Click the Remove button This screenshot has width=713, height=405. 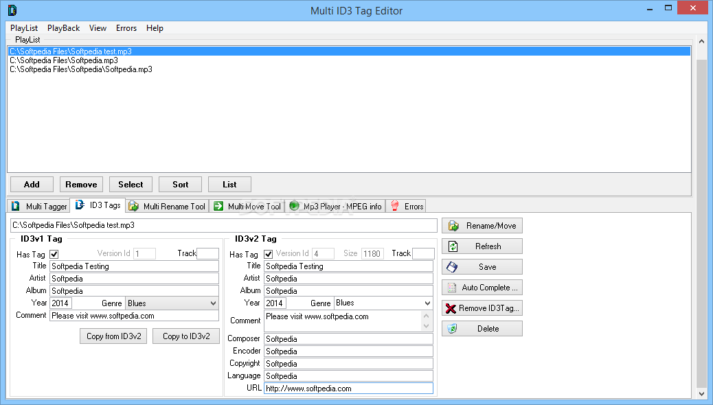81,185
